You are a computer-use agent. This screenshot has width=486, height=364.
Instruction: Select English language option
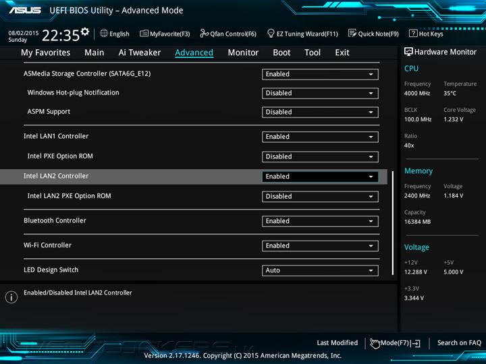point(119,34)
